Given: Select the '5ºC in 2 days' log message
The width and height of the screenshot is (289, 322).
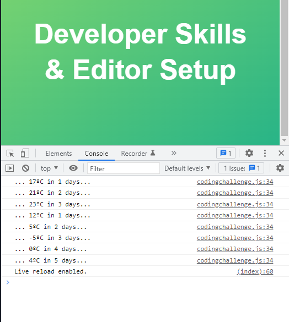Looking at the screenshot, I should (51, 227).
